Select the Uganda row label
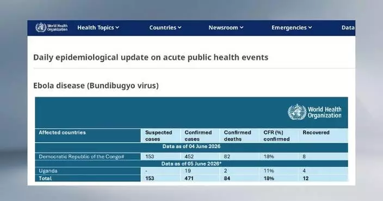383x201 pixels. (48, 170)
